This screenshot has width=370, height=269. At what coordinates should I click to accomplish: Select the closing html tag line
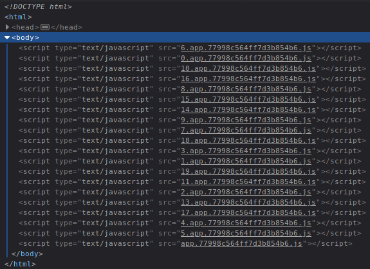click(20, 264)
